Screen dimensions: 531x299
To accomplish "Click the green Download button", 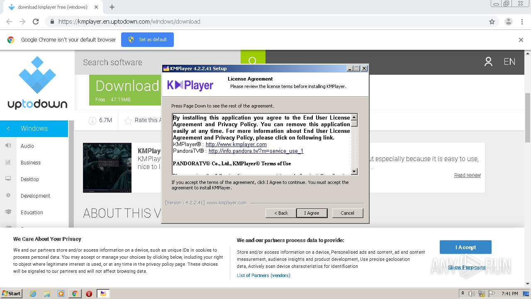I will coord(125,90).
